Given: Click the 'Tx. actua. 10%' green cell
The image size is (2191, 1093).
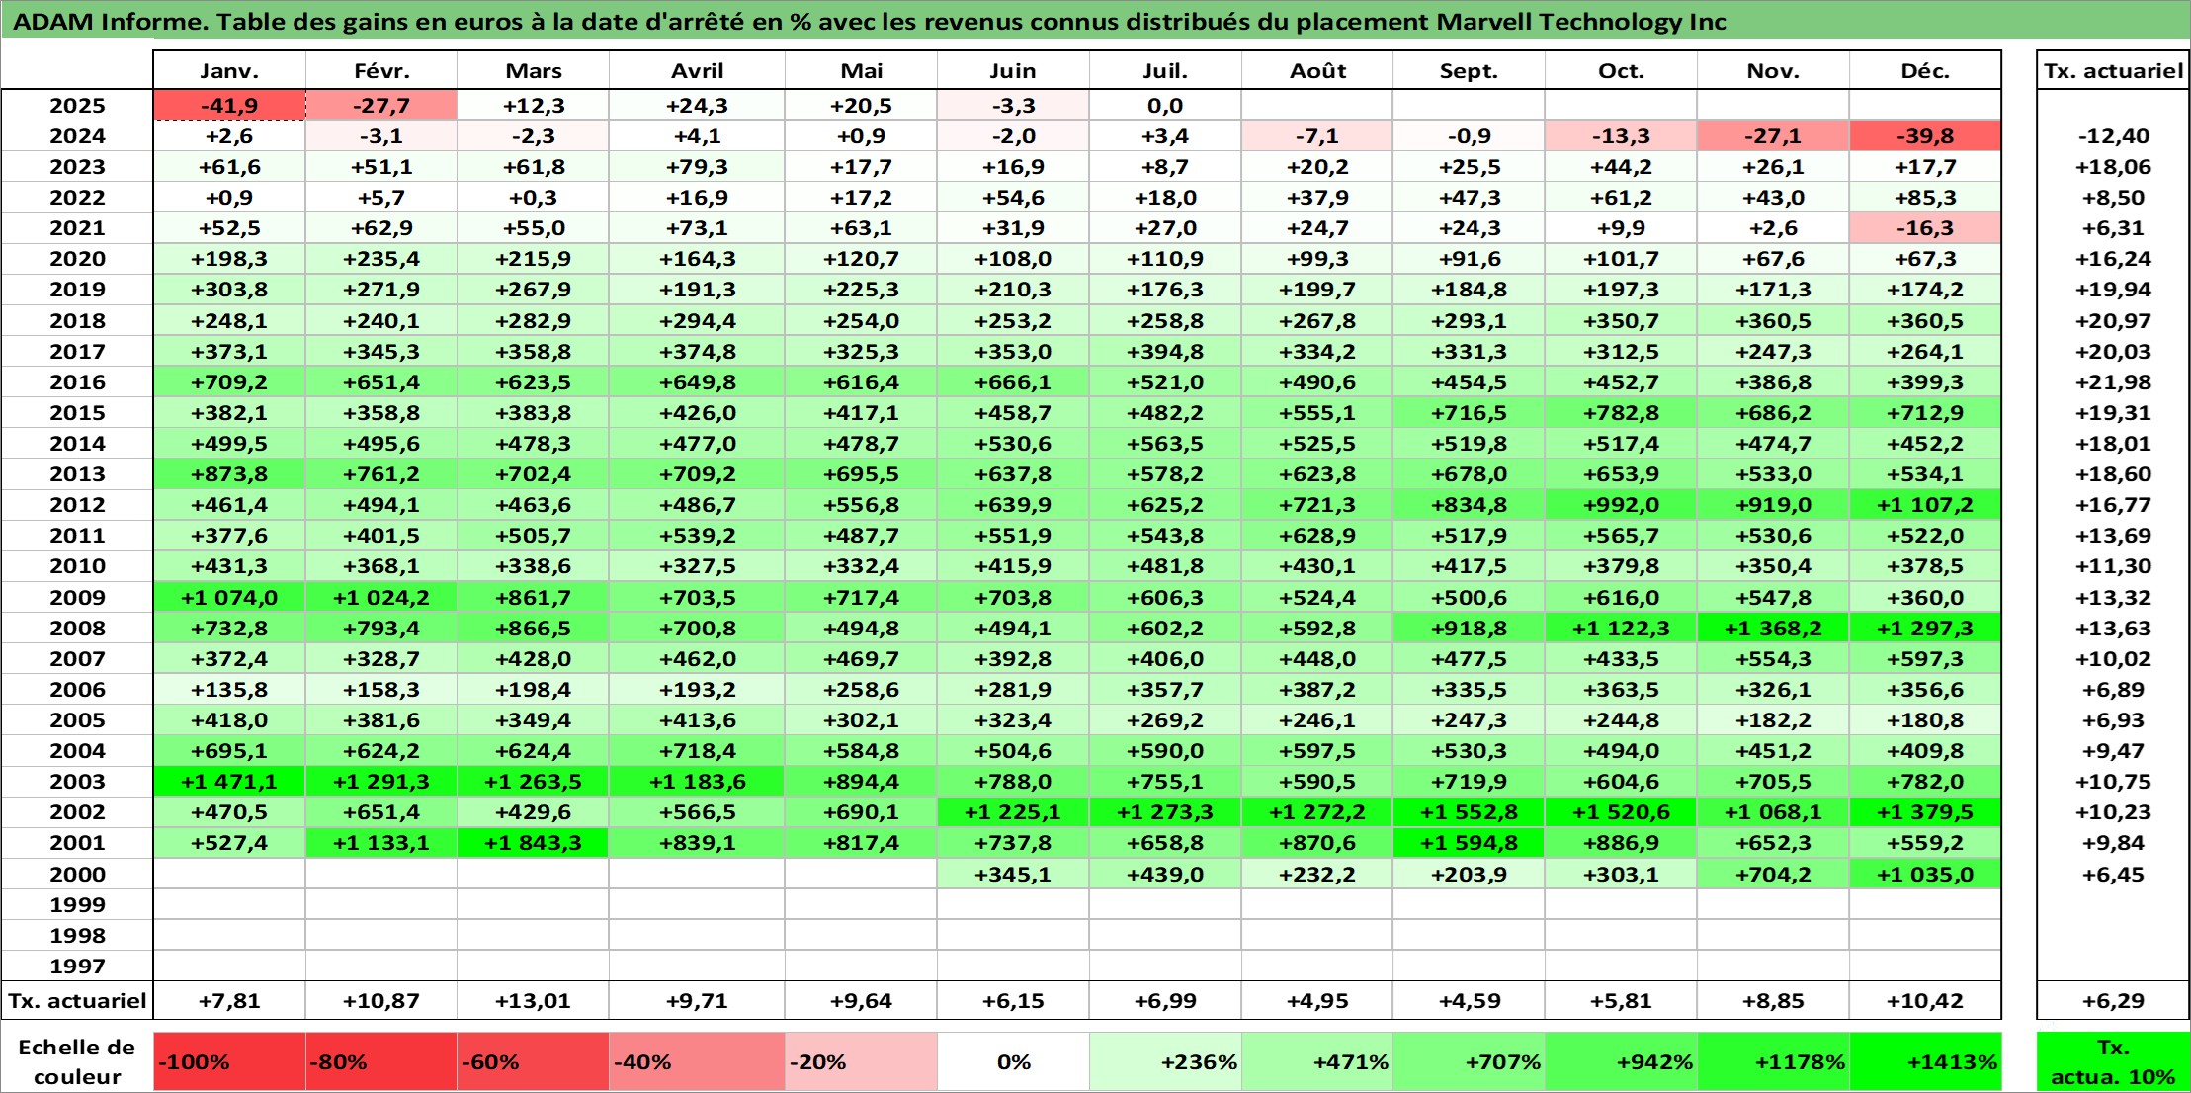Looking at the screenshot, I should (2113, 1061).
